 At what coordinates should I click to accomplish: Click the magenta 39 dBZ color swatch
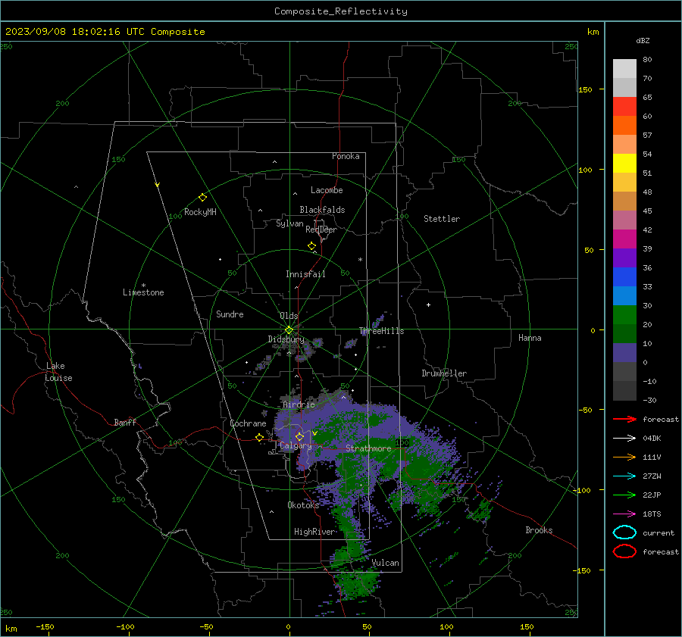[x=624, y=239]
